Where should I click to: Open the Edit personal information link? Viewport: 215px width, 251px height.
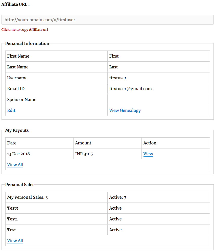[11, 110]
